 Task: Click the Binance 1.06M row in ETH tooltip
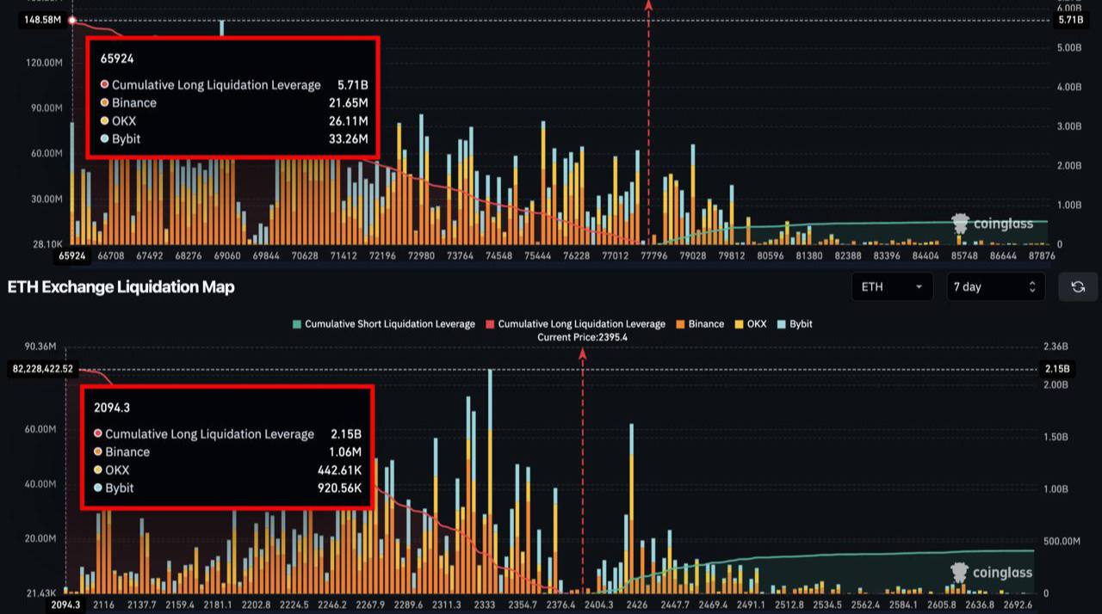[x=227, y=451]
